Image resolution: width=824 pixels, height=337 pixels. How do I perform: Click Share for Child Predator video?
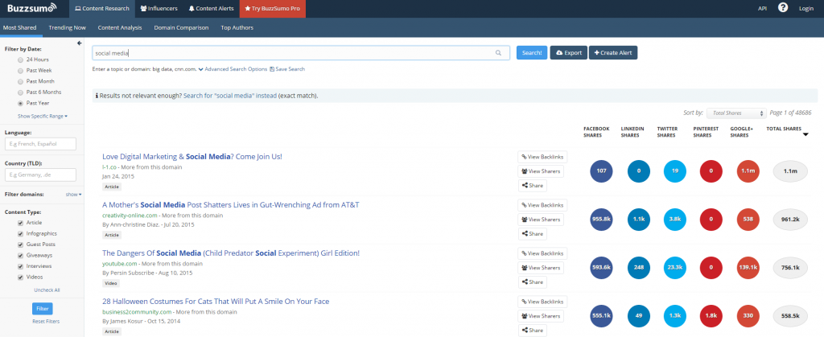(x=533, y=282)
